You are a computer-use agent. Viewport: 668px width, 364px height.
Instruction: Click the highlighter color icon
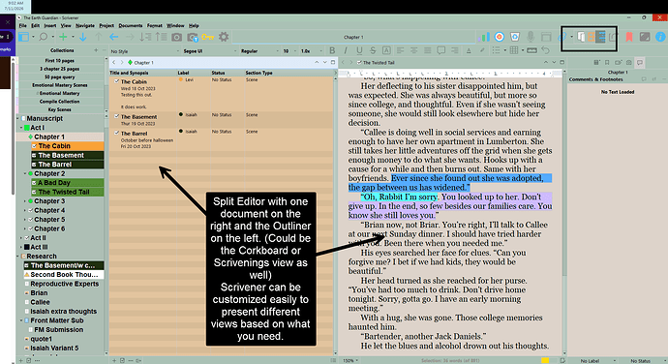click(482, 50)
